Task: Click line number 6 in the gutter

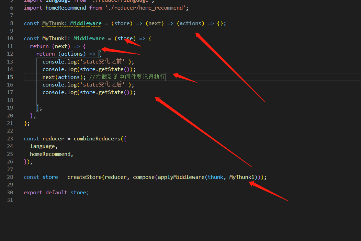Action: [x=12, y=8]
